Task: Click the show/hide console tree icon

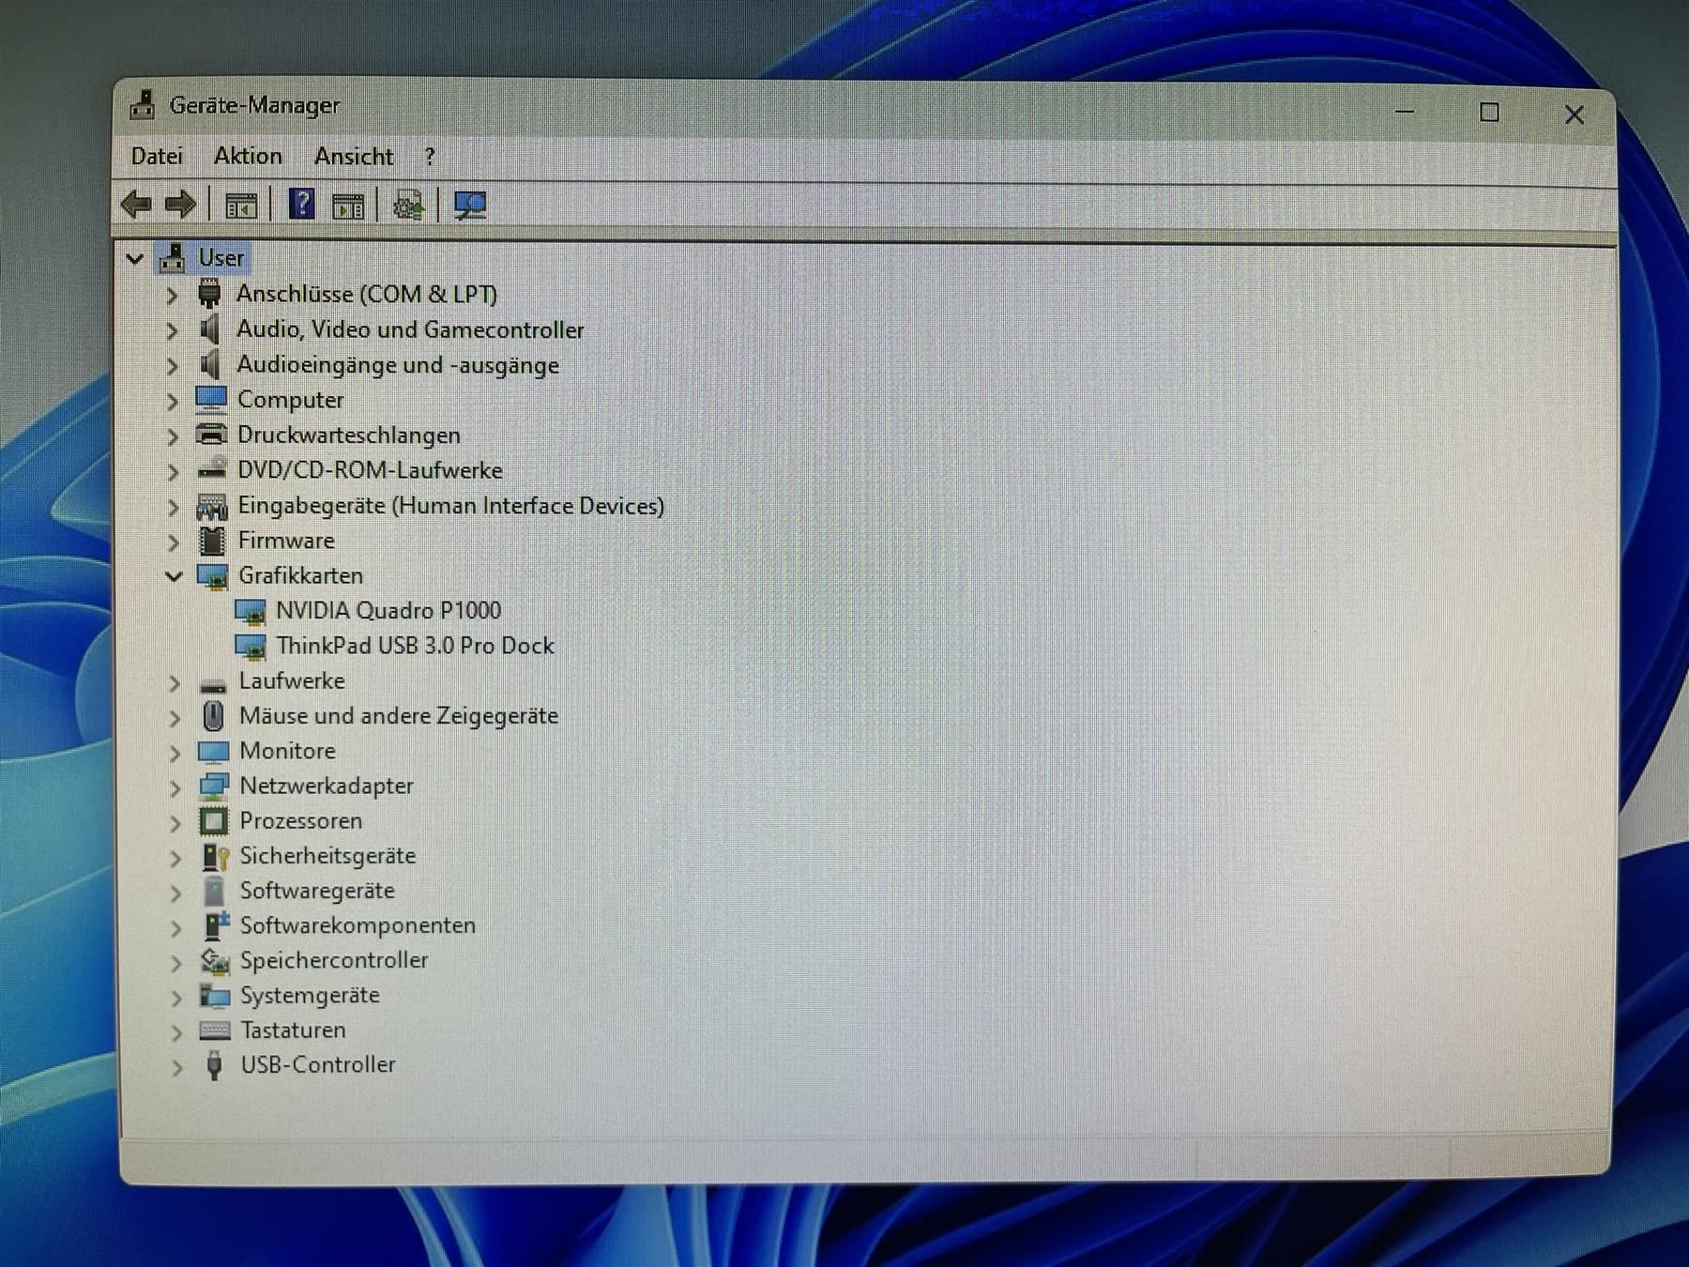Action: pyautogui.click(x=241, y=205)
